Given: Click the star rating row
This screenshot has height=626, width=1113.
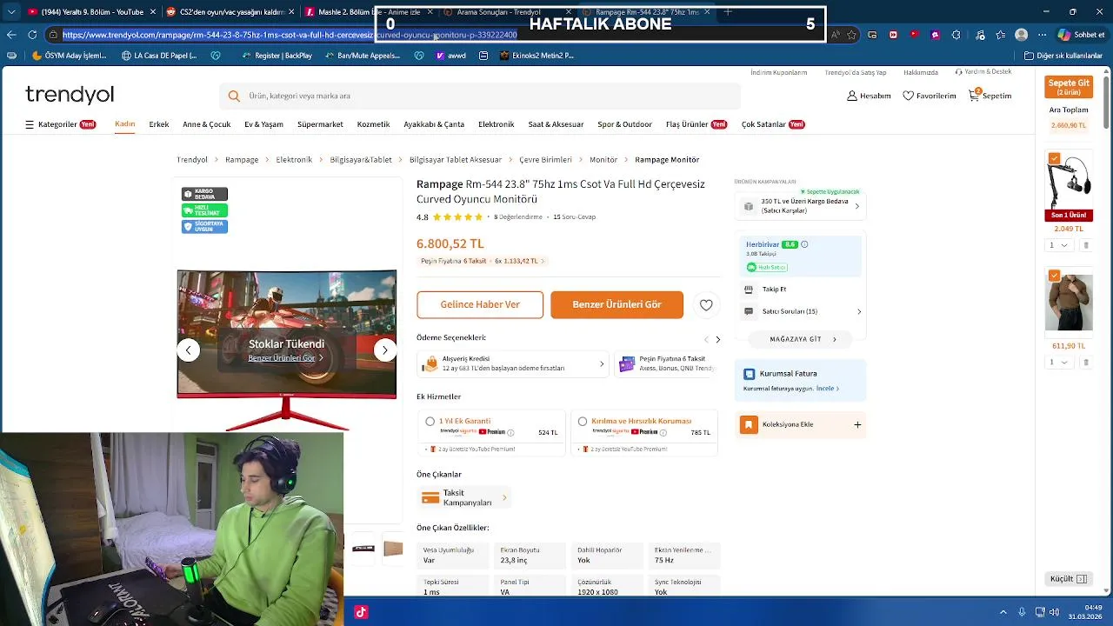Looking at the screenshot, I should coord(457,217).
